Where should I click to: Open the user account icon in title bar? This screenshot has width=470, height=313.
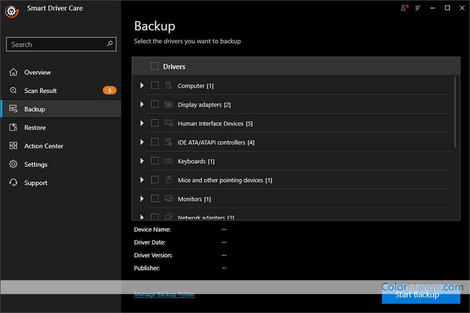coord(404,8)
